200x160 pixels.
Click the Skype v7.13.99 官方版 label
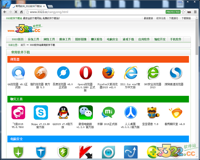point(40,126)
